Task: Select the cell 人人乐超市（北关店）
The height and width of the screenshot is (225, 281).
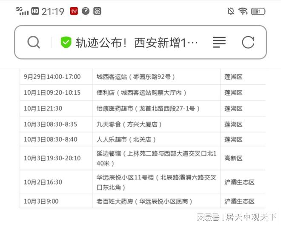Action: click(157, 139)
